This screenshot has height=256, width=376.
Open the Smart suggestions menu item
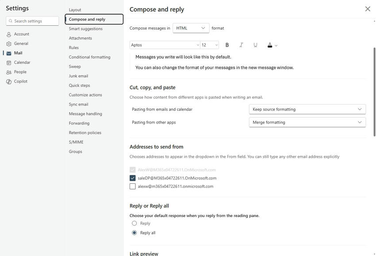85,29
